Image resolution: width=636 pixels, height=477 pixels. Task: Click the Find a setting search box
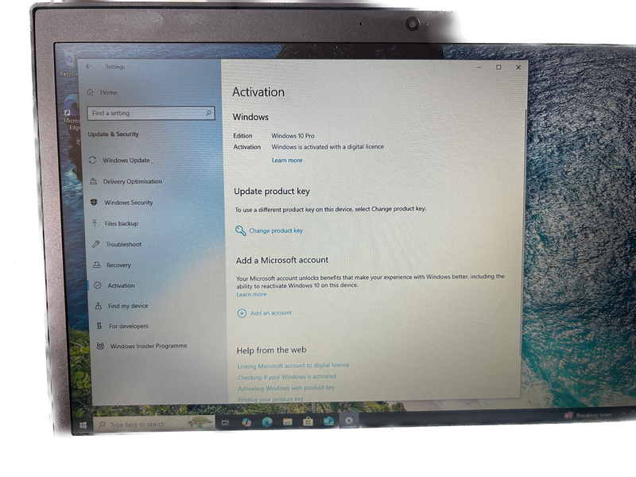point(151,113)
